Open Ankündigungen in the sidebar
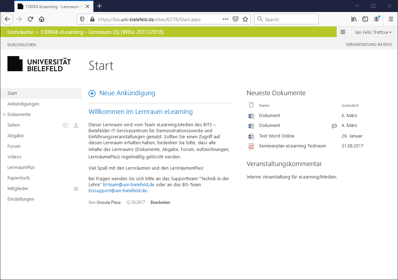Screen dimensions: 398x280 pyautogui.click(x=23, y=104)
